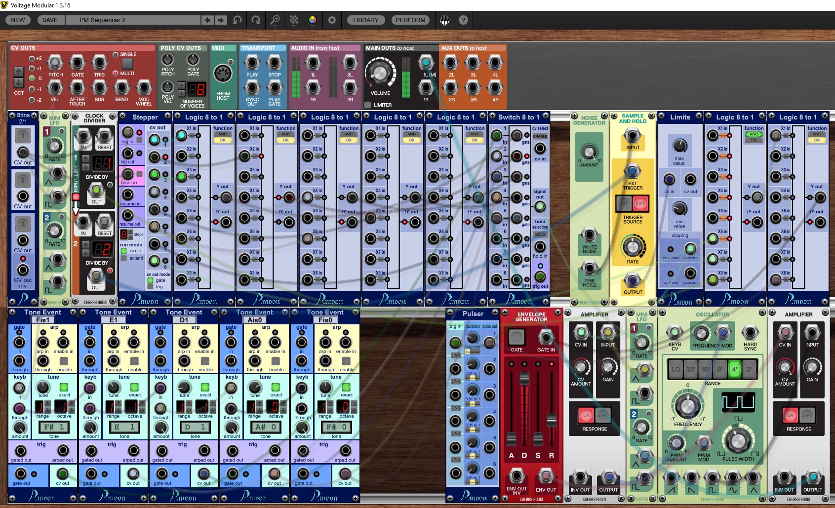The height and width of the screenshot is (508, 835).
Task: Open help with the question mark icon
Action: (x=463, y=20)
